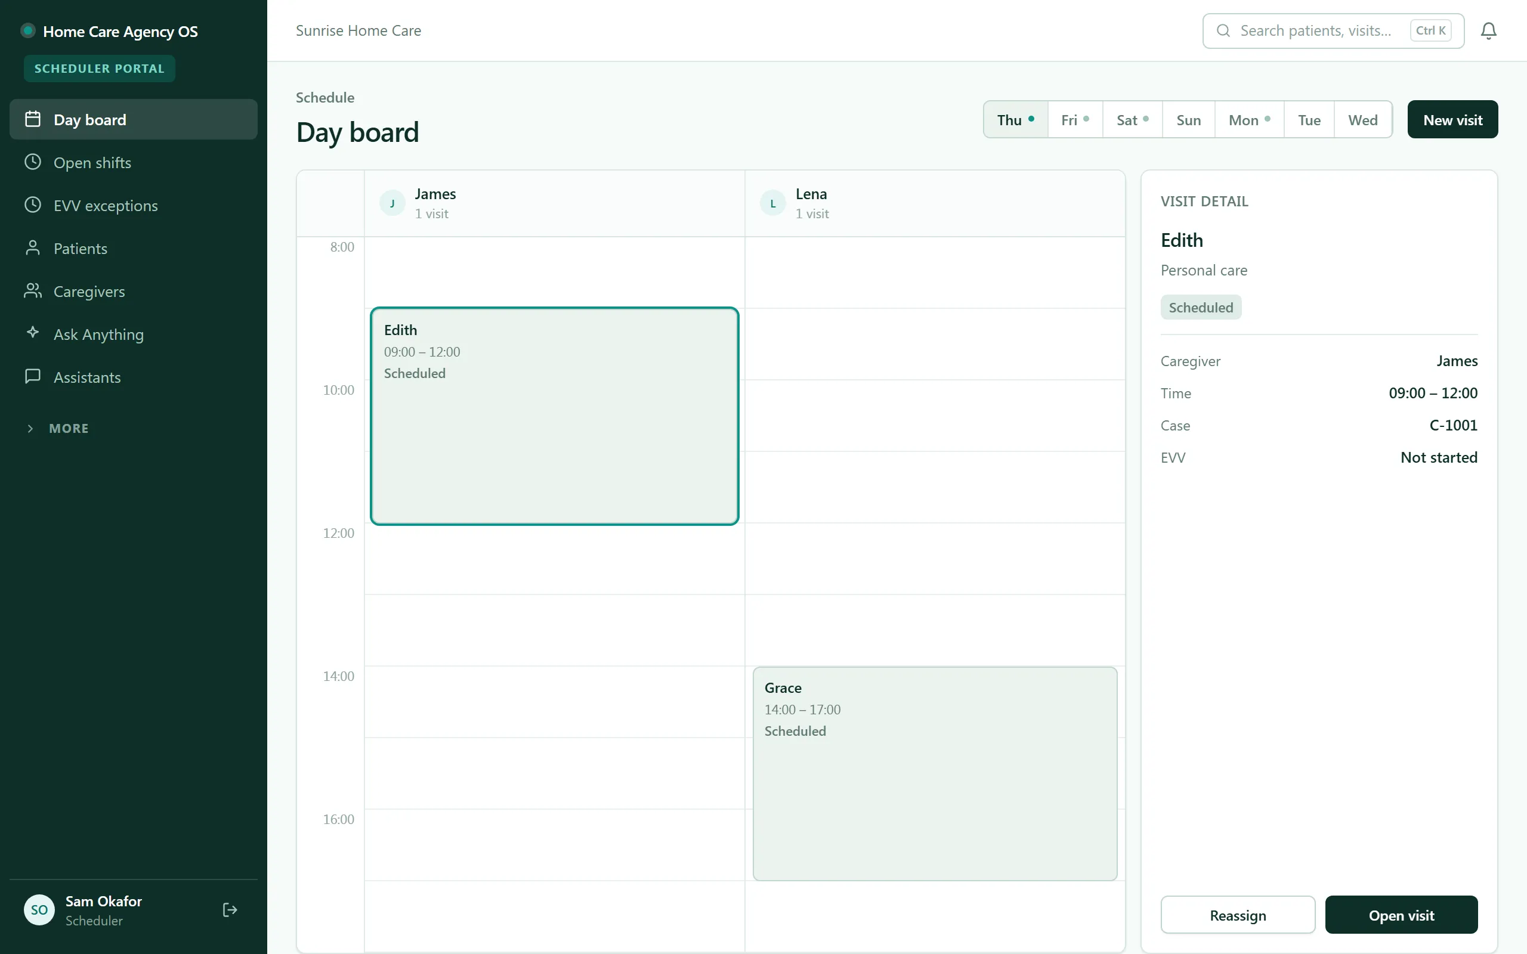This screenshot has width=1527, height=954.
Task: Click the caregiver value James in Visit detail
Action: pyautogui.click(x=1457, y=361)
